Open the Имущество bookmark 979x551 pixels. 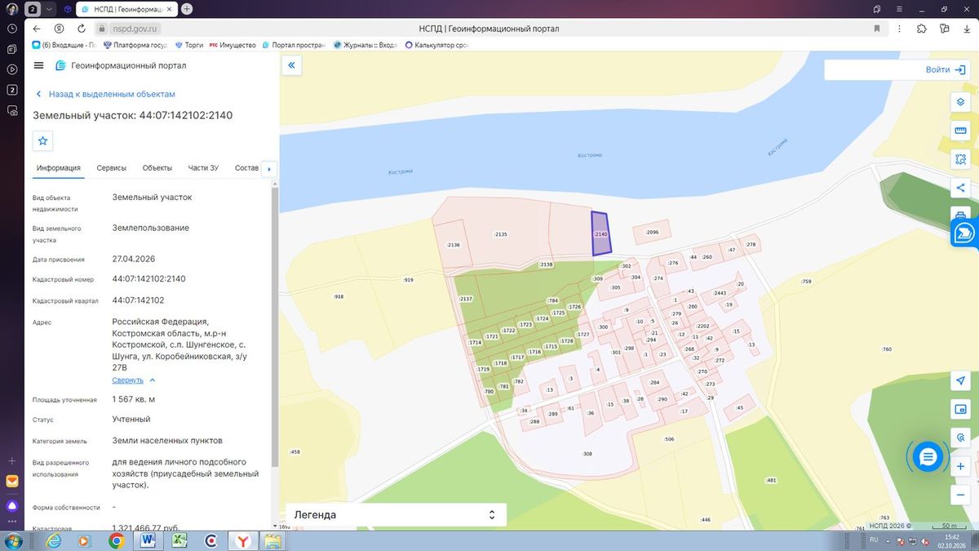[x=233, y=45]
